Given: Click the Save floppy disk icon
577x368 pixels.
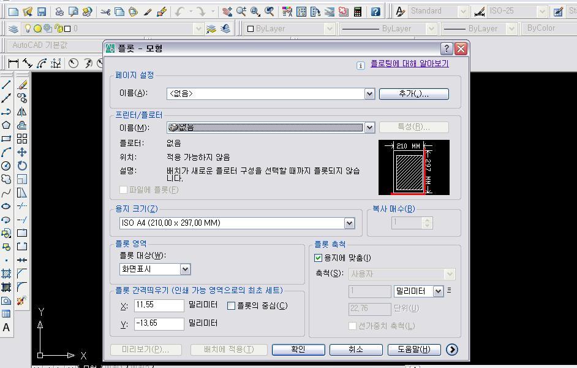Looking at the screenshot, I should pyautogui.click(x=42, y=12).
